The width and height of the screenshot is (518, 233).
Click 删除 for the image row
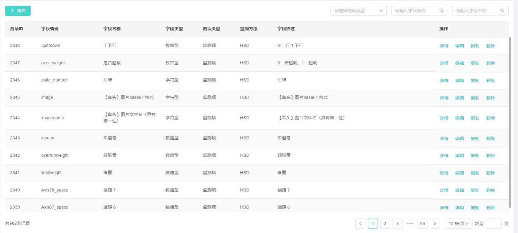[490, 98]
